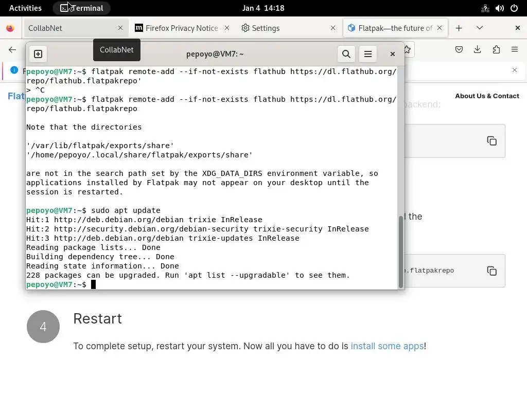The height and width of the screenshot is (395, 527).
Task: Click the 'Note that the directories' line
Action: point(84,128)
